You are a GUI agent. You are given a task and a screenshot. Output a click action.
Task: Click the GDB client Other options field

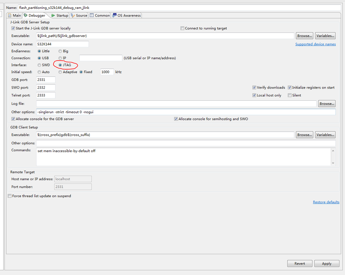[186, 143]
